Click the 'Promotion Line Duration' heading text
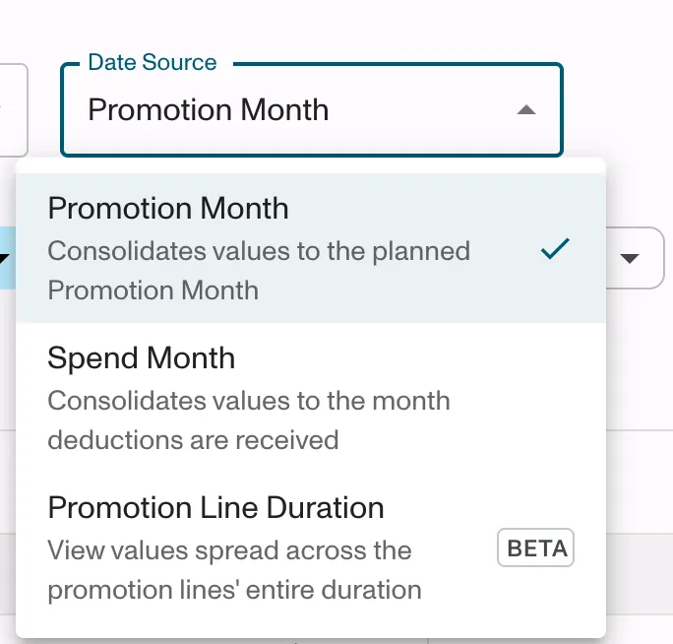 [x=215, y=507]
